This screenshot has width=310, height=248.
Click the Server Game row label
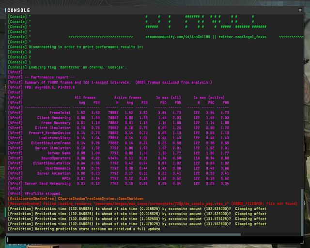tap(59, 153)
